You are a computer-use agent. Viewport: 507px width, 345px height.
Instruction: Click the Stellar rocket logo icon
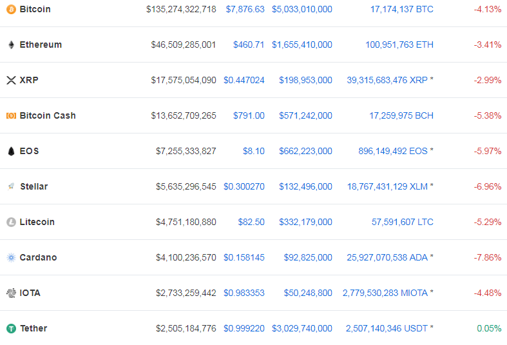coord(11,186)
